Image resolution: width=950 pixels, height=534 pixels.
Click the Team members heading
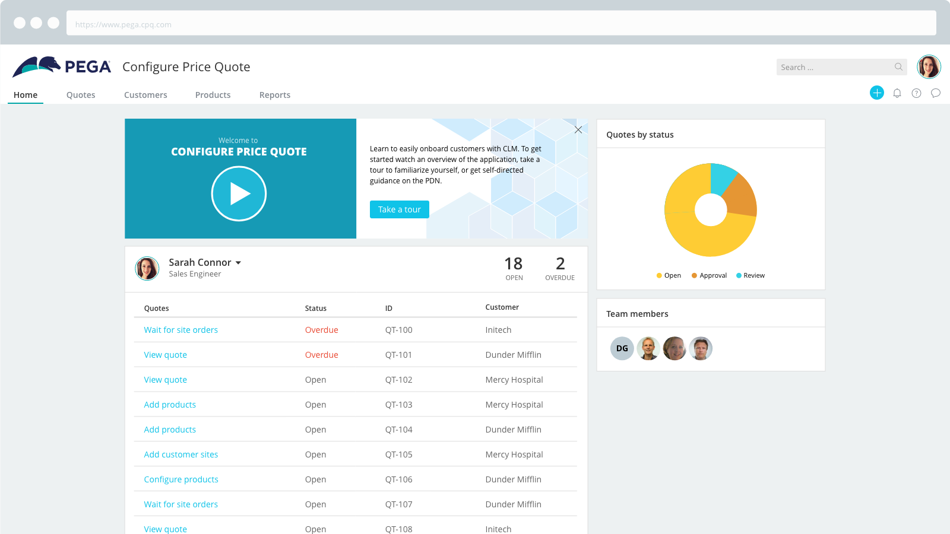[x=637, y=314]
